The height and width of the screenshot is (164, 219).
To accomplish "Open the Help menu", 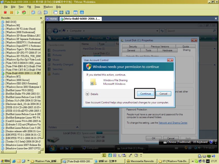I will 58,7.
